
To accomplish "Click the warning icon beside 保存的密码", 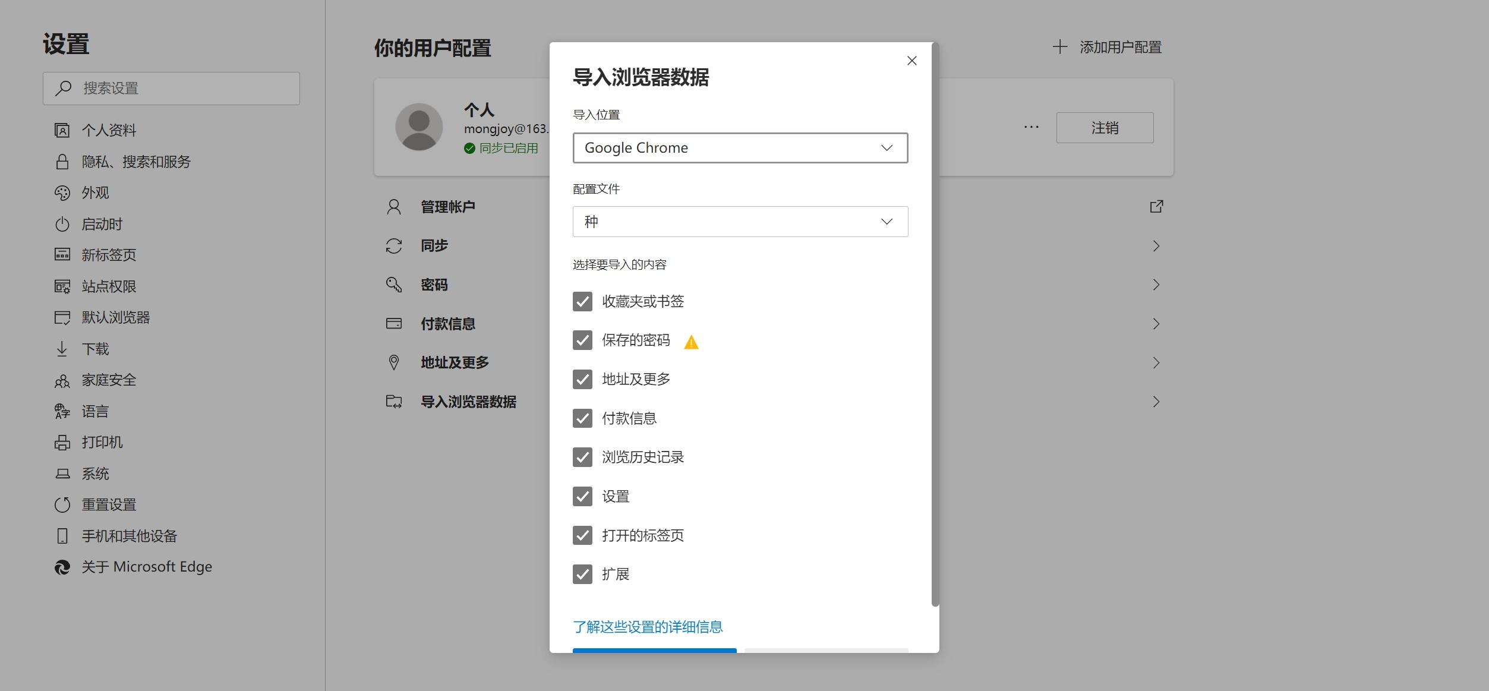I will (x=691, y=342).
